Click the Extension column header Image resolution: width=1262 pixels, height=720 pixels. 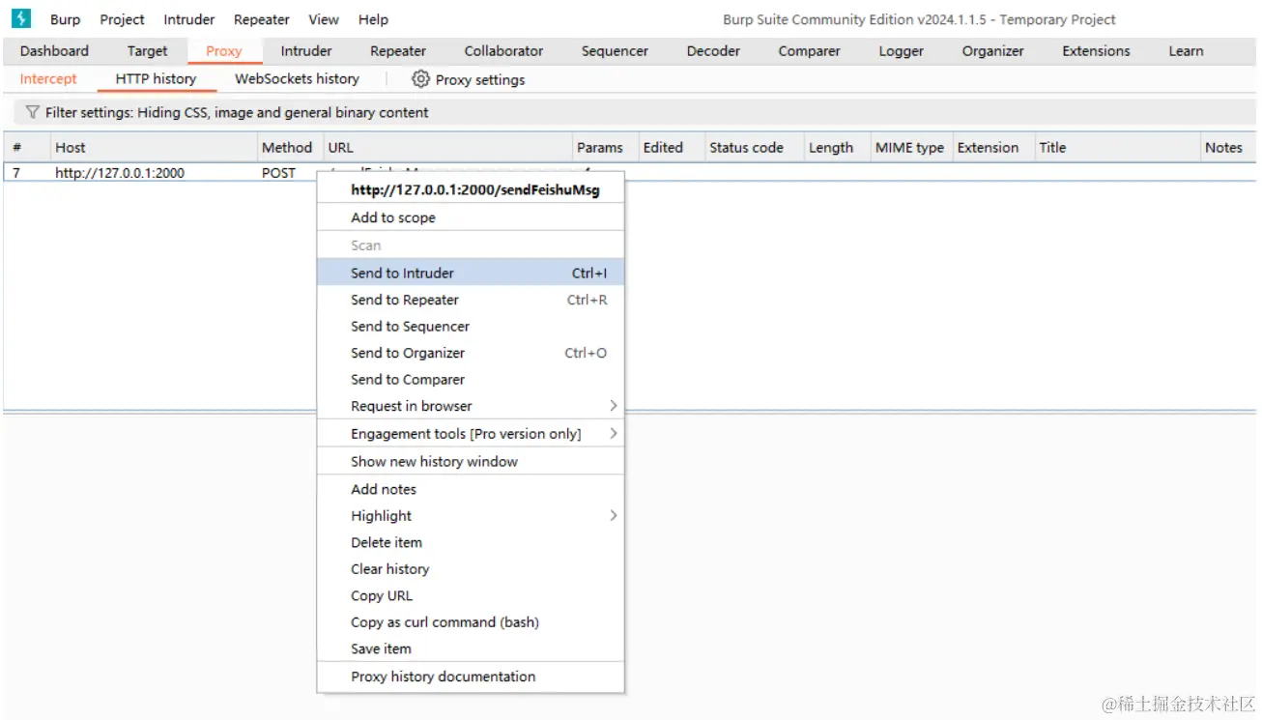[993, 148]
